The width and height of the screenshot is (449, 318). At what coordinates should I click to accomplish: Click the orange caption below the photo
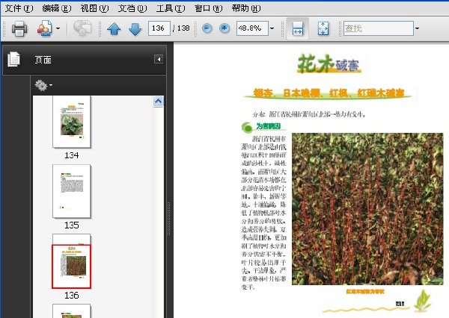[365, 291]
